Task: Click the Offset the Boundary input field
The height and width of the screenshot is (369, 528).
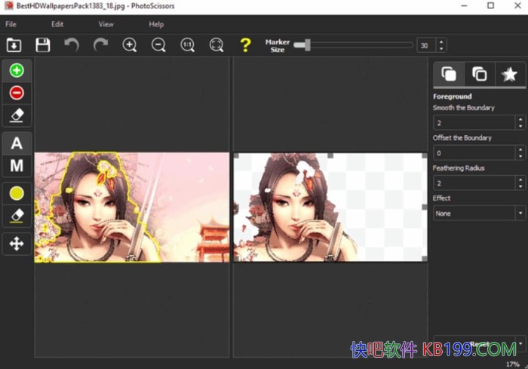Action: coord(473,152)
